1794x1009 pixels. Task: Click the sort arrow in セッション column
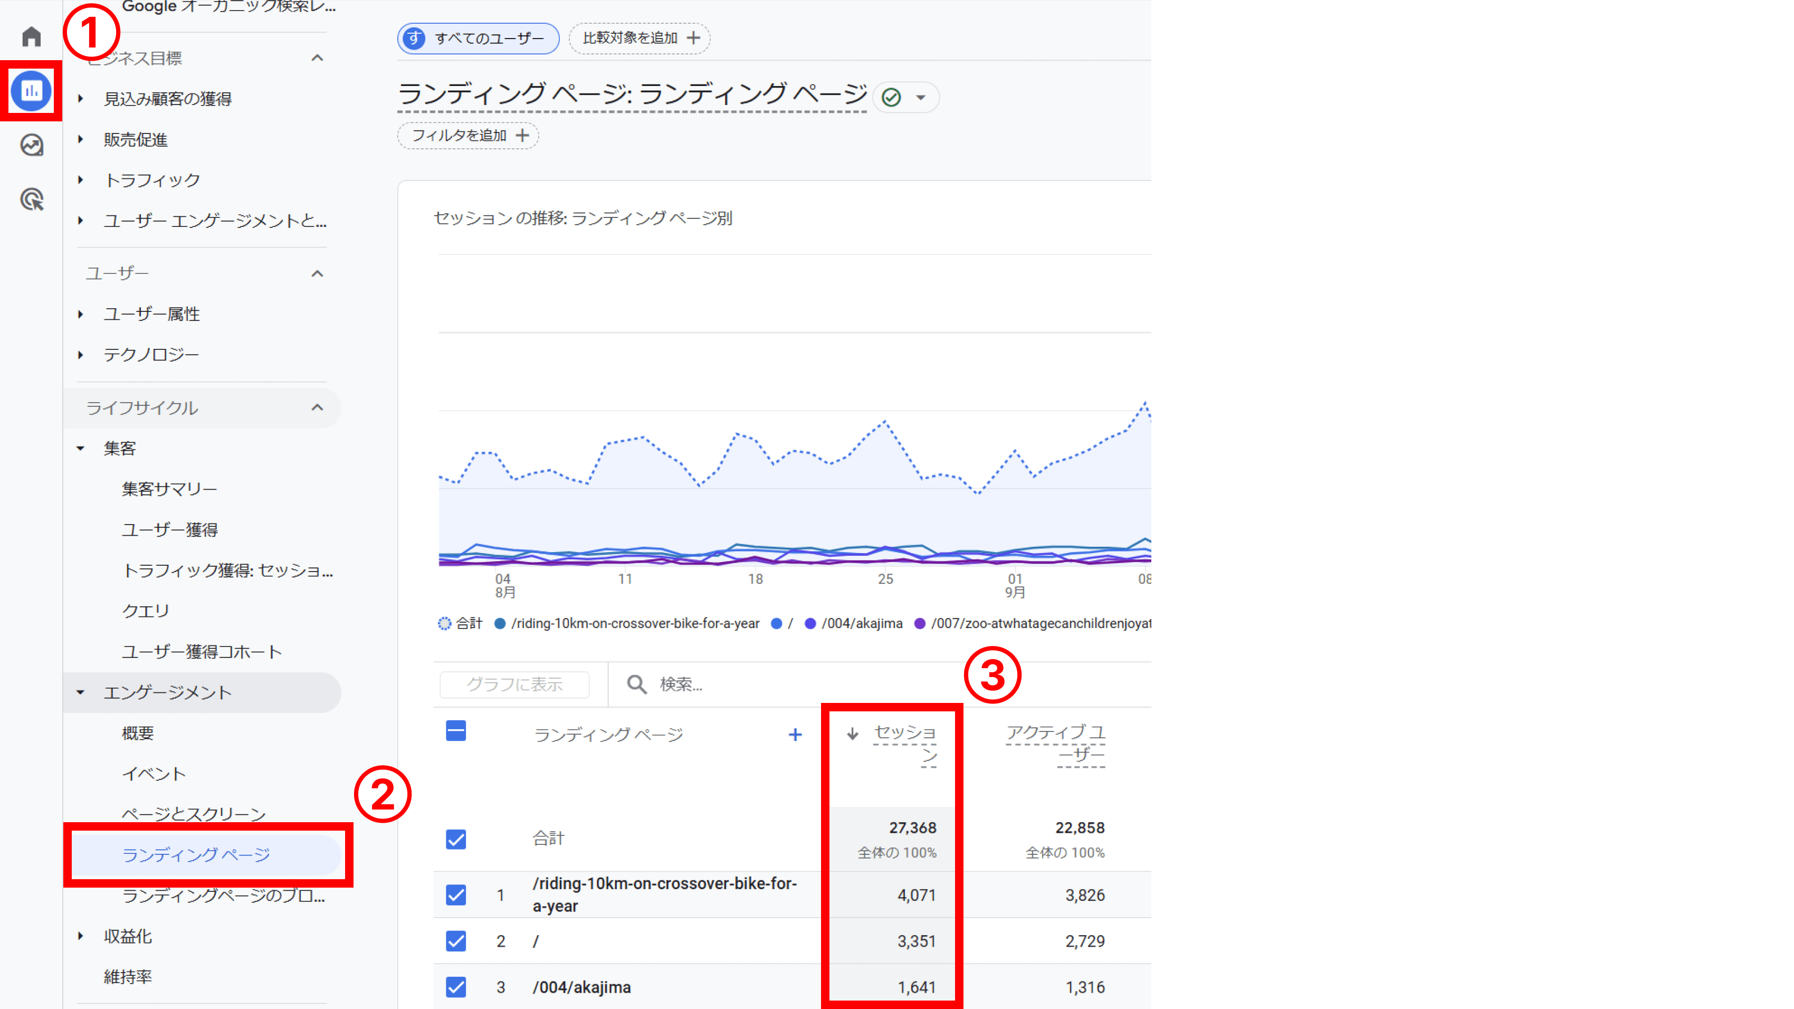853,733
